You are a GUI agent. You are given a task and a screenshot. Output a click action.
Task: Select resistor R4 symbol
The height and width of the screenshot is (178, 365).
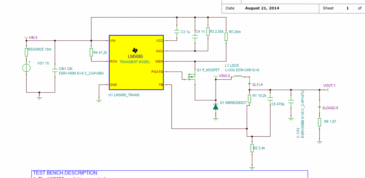pyautogui.click(x=91, y=53)
